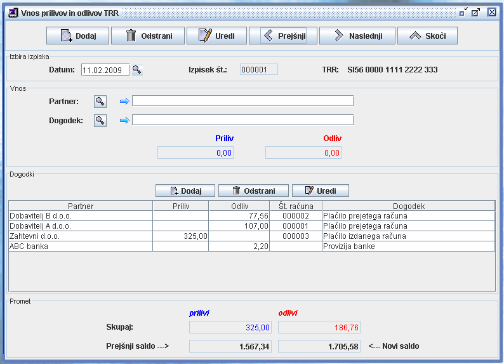Click blue arrow next to Partner

(124, 101)
